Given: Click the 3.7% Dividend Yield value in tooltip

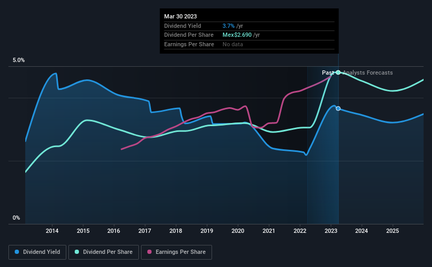Looking at the screenshot, I should [228, 26].
